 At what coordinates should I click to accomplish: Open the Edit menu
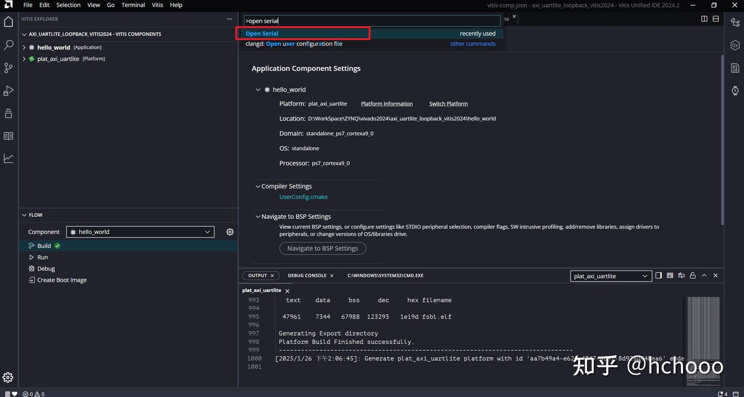(44, 5)
